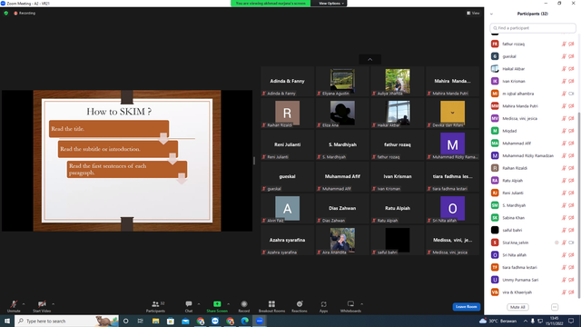Open video options arrow next to Start Video
This screenshot has height=327, width=581.
(x=54, y=304)
